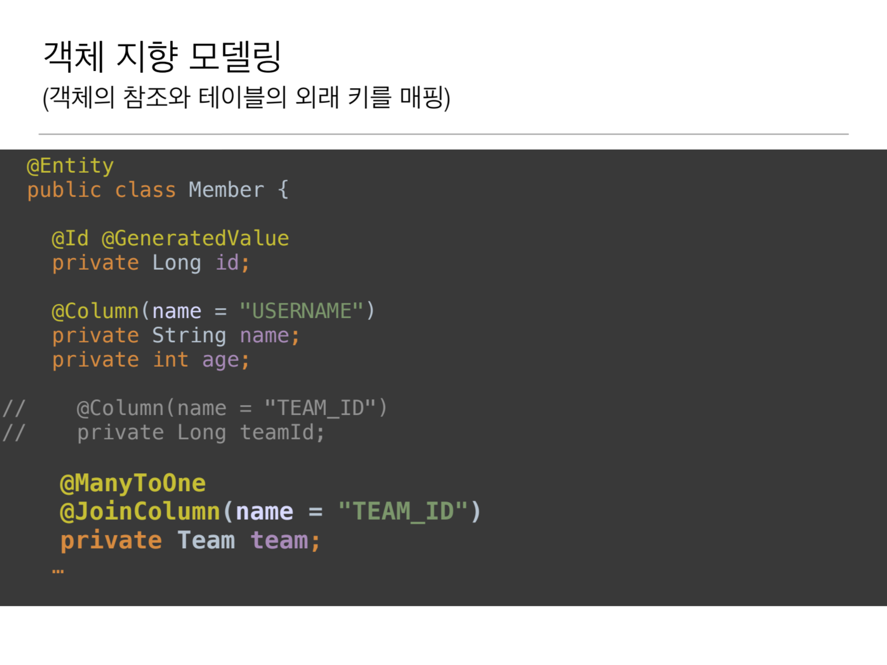This screenshot has width=887, height=665.
Task: Click the bold "TEAM_ID" string in JoinColumn
Action: click(403, 511)
